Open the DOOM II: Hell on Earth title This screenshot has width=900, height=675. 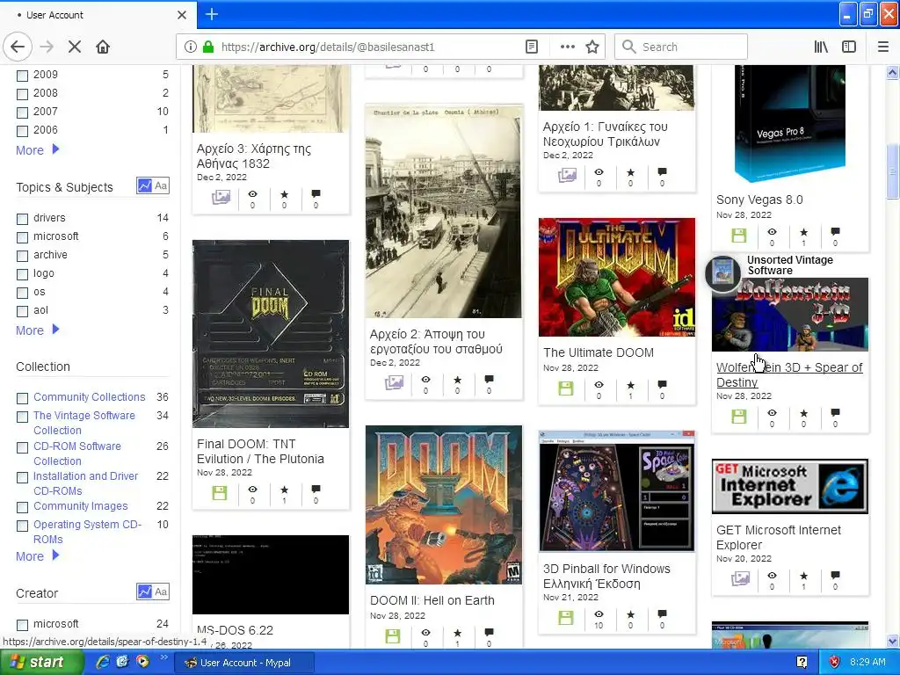[x=432, y=600]
